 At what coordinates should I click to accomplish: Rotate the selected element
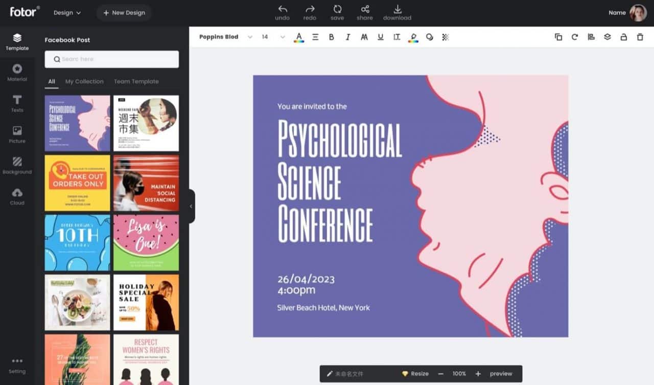[x=574, y=37]
